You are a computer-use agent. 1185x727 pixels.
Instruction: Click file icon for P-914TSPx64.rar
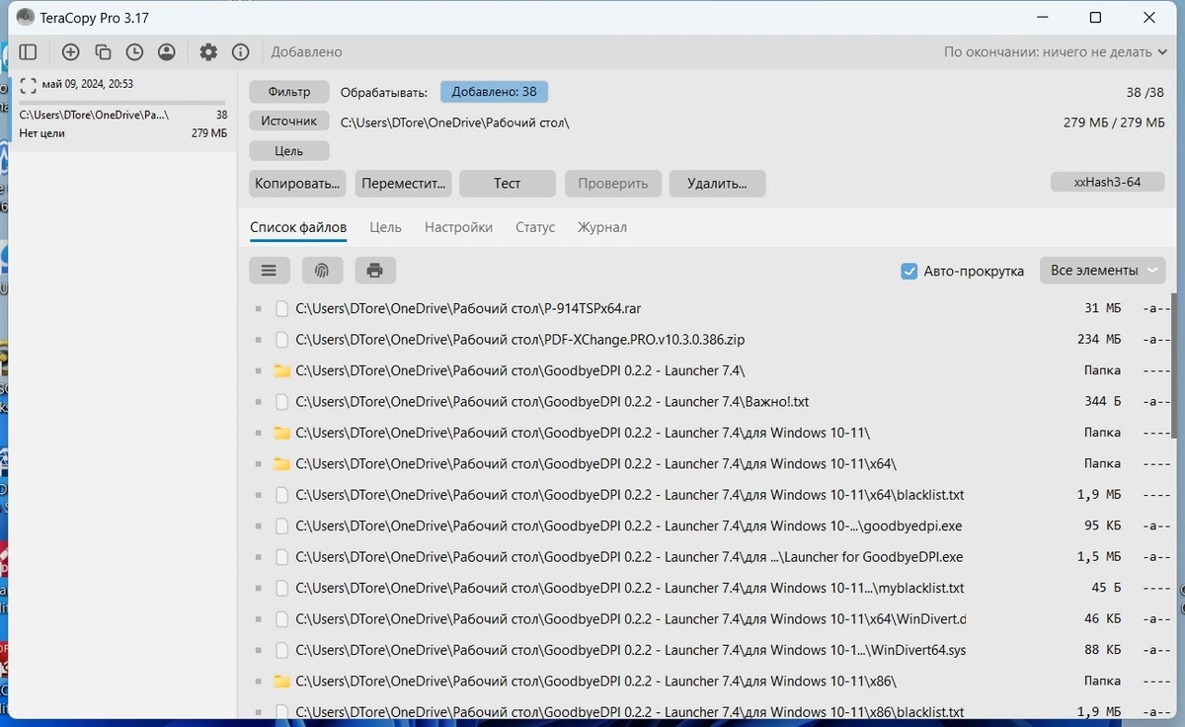[x=281, y=308]
